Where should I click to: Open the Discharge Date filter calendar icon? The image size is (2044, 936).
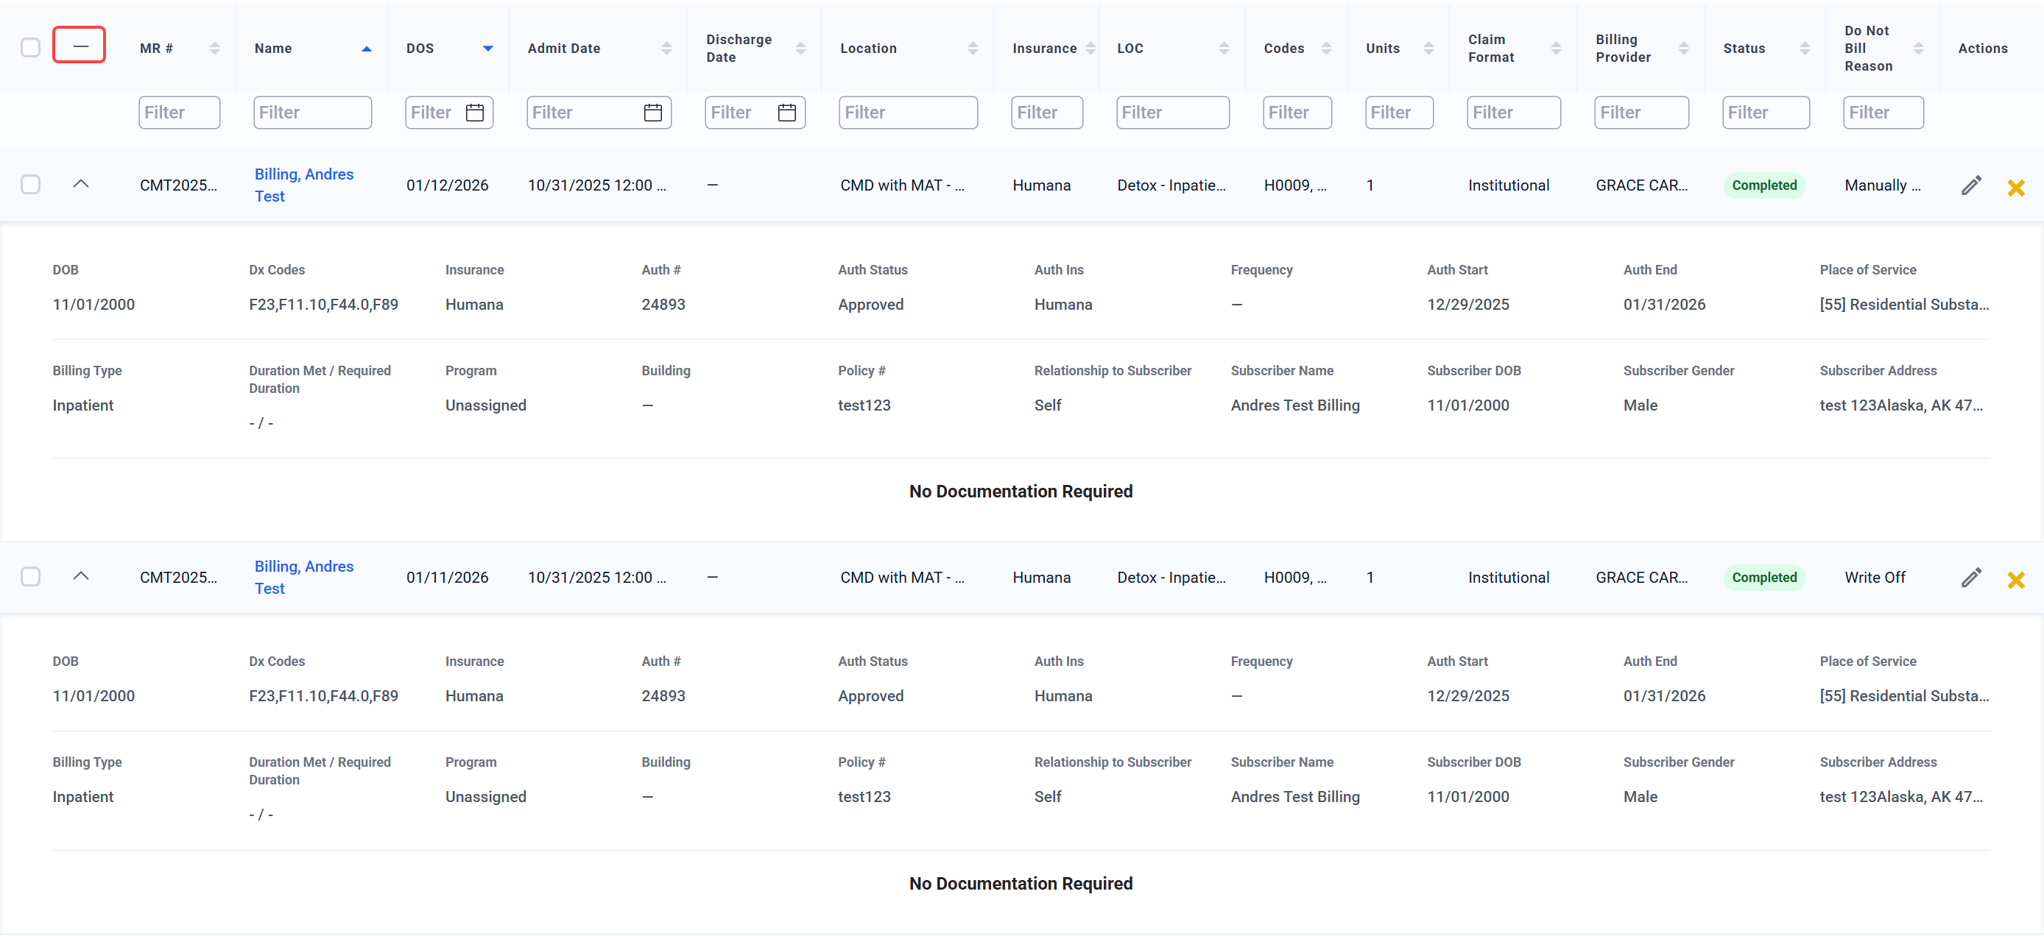(786, 113)
